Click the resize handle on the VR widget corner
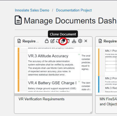The image size is (117, 116). click(91, 112)
